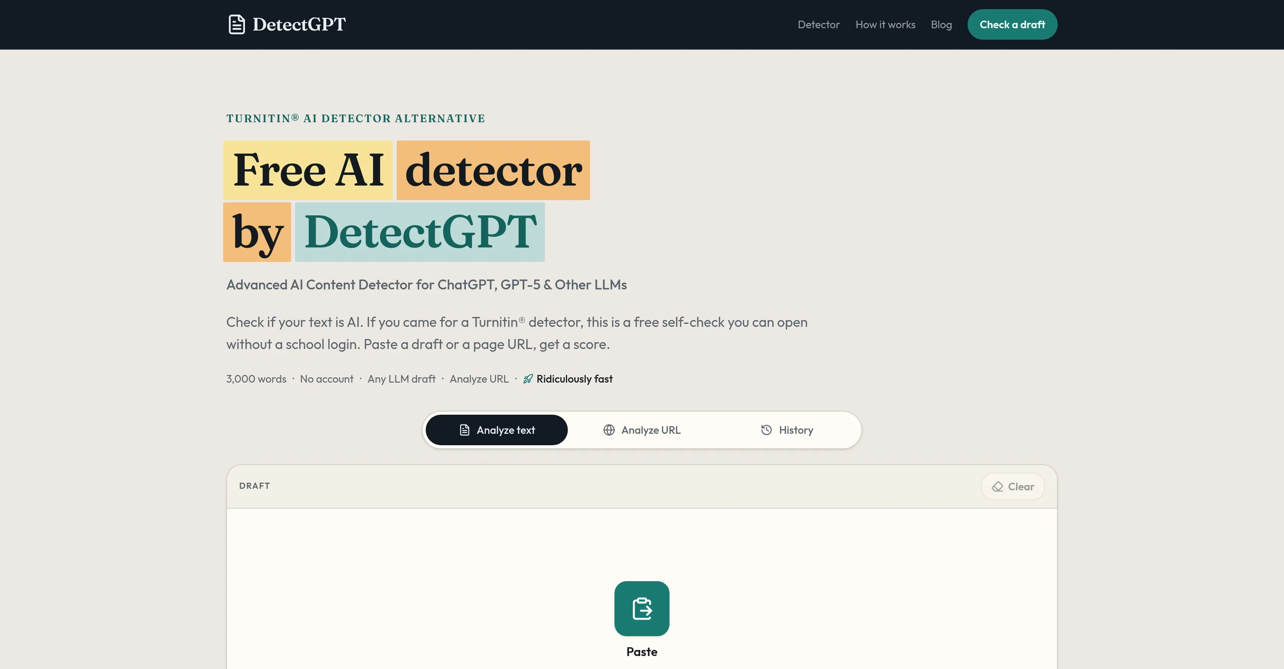This screenshot has width=1284, height=669.
Task: Select the Analyze text tab
Action: tap(496, 430)
